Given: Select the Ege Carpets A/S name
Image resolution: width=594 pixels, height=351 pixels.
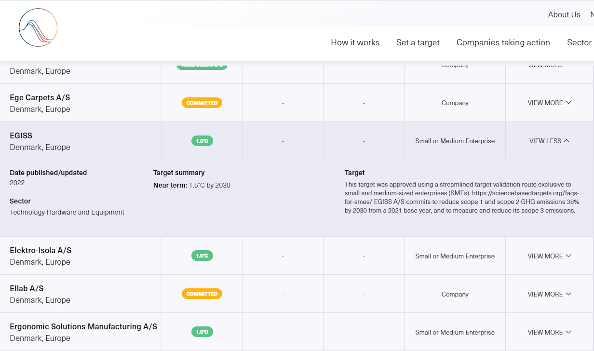Looking at the screenshot, I should coord(40,97).
